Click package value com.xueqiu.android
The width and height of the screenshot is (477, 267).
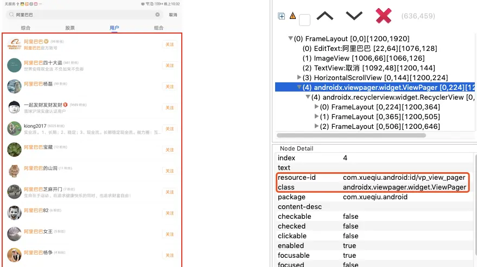(375, 197)
